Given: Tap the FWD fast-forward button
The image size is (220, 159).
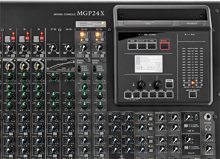Looking at the screenshot, I should coord(152,46).
